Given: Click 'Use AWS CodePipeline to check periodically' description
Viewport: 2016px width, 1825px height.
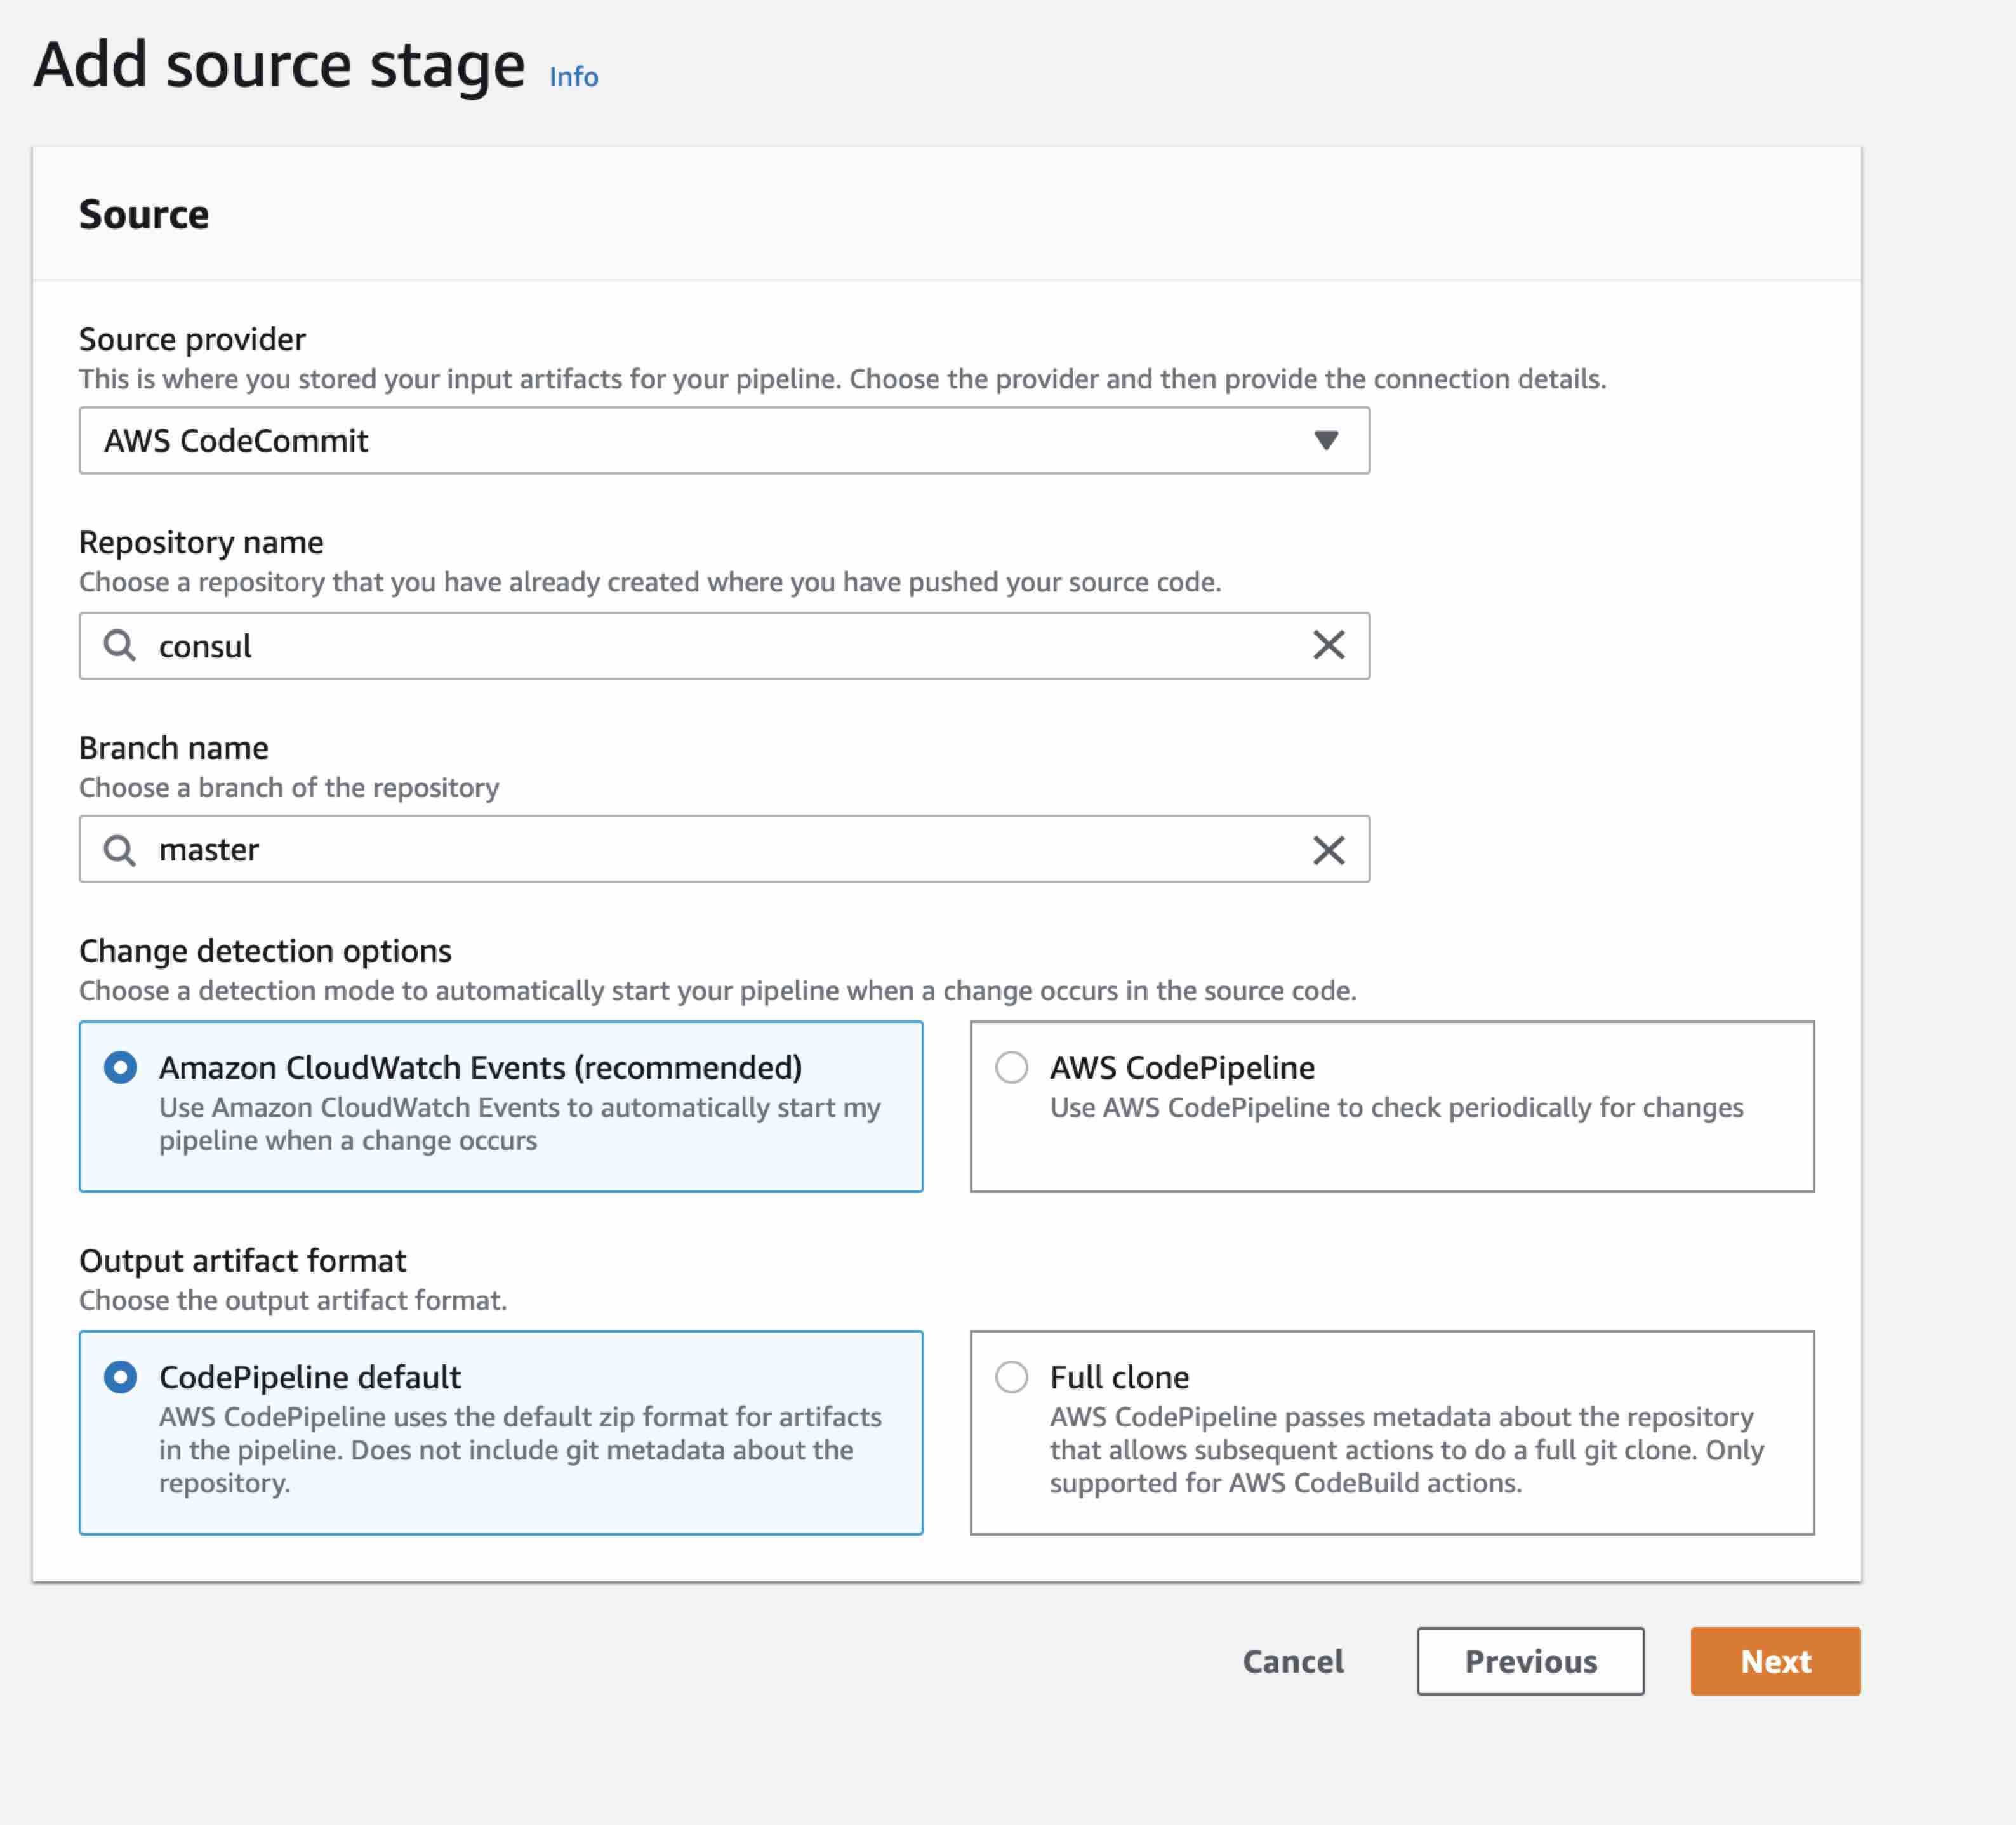Looking at the screenshot, I should coord(1396,1107).
